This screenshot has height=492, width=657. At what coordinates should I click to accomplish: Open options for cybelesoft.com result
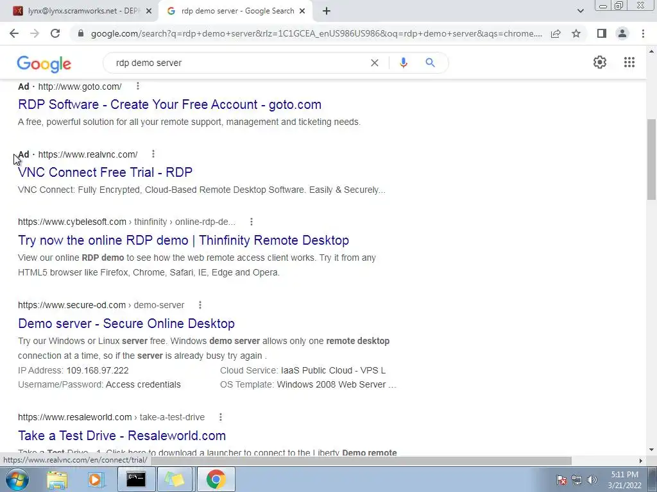tap(252, 222)
